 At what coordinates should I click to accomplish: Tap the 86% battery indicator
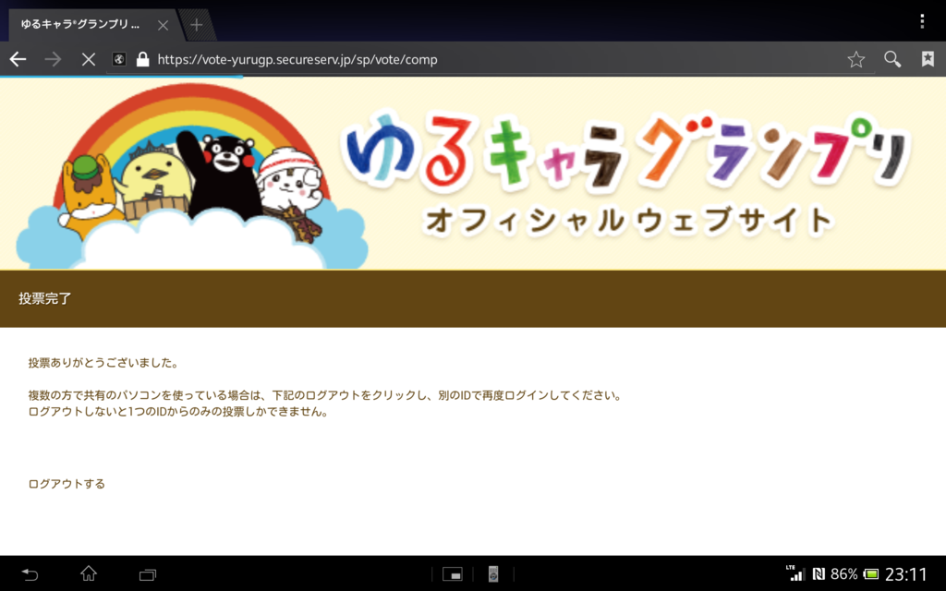(x=855, y=573)
